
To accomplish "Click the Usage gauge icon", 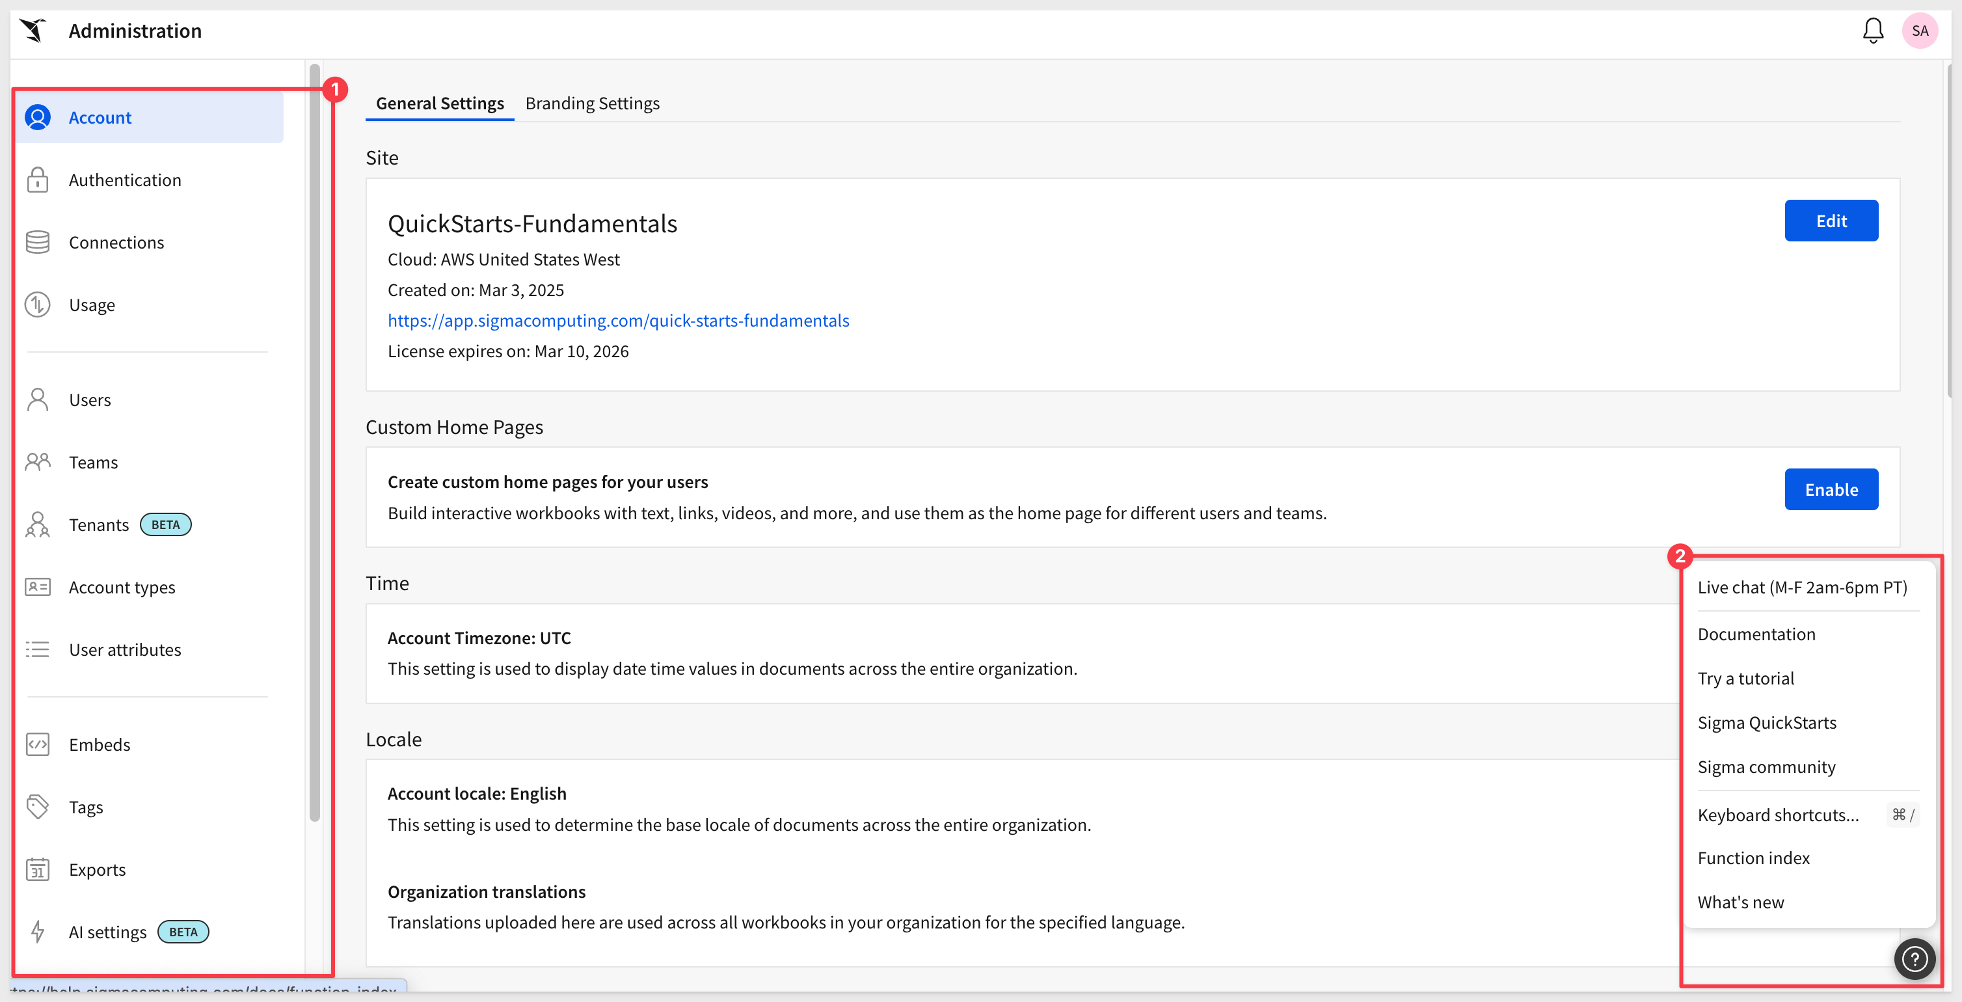I will click(37, 305).
